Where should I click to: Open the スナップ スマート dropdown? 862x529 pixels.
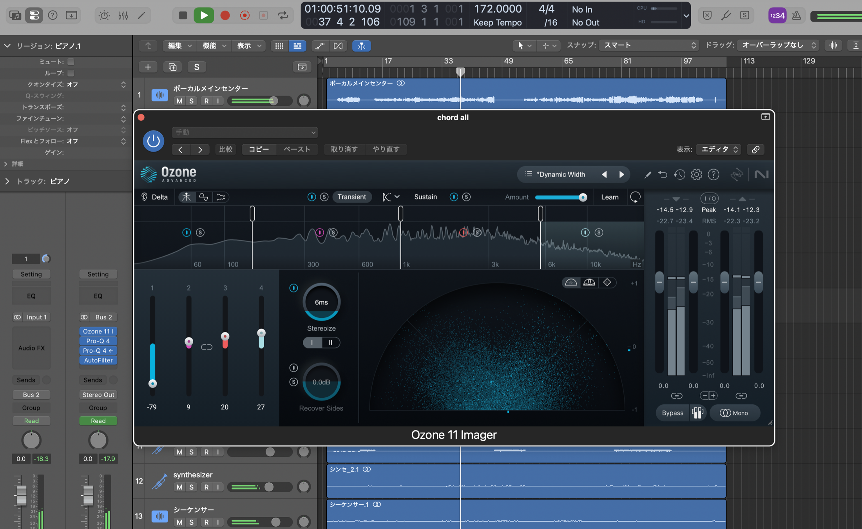click(649, 45)
